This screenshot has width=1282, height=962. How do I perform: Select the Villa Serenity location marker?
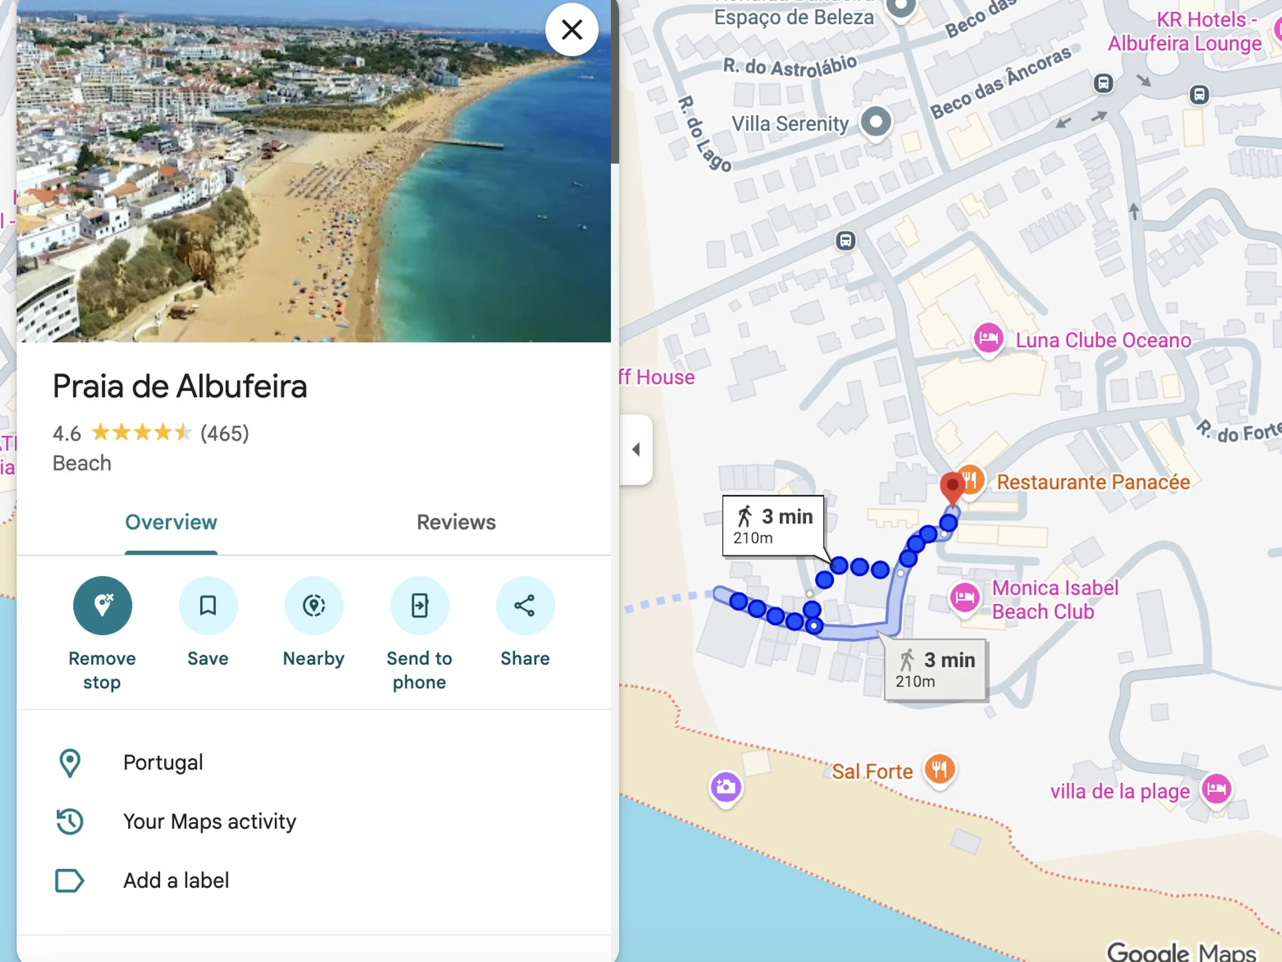tap(875, 122)
